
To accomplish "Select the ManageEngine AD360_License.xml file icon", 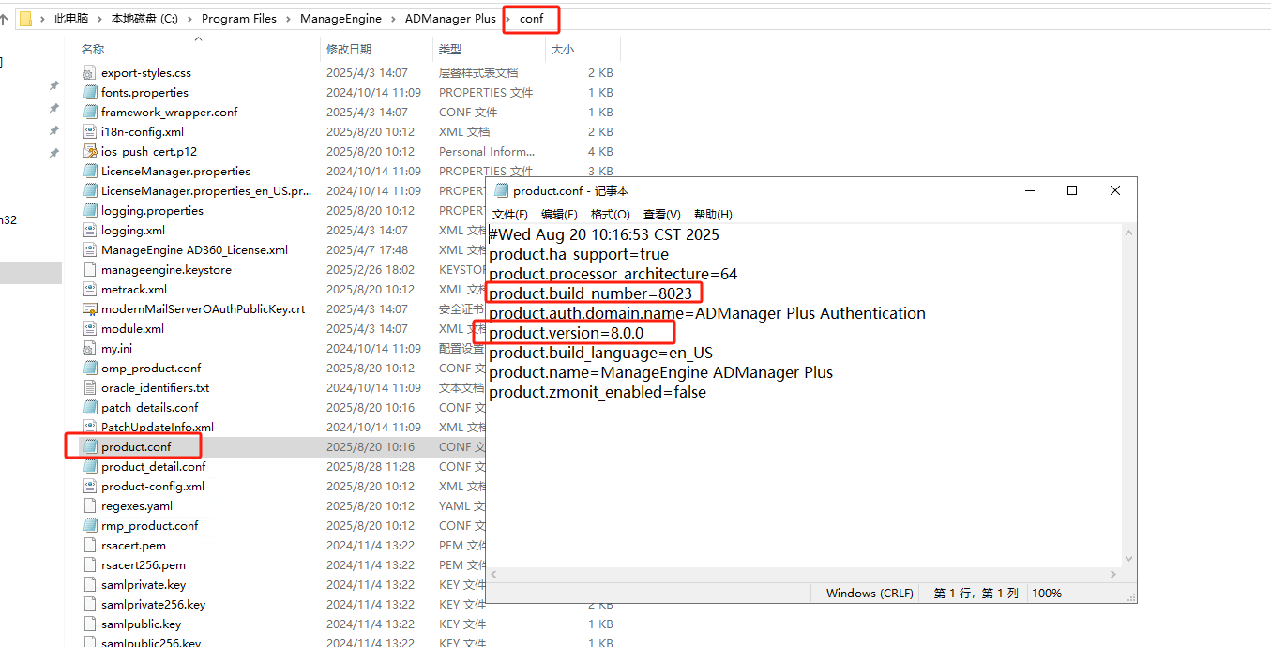I will tap(89, 250).
